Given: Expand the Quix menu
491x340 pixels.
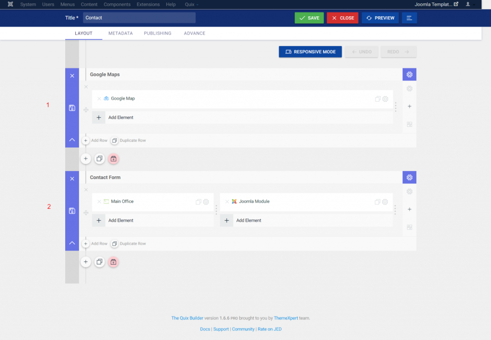Looking at the screenshot, I should coord(191,4).
